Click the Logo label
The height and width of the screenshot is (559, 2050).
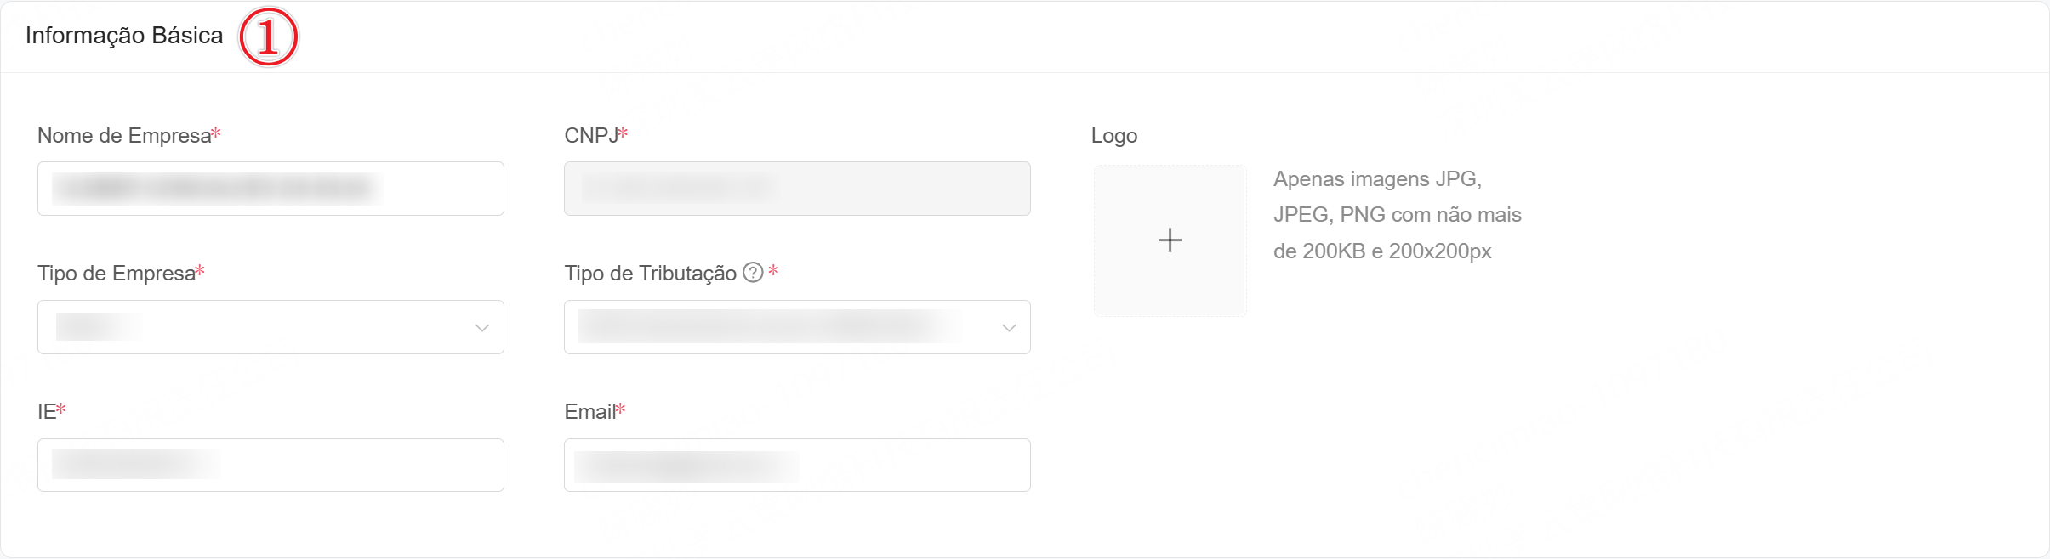[x=1113, y=136]
